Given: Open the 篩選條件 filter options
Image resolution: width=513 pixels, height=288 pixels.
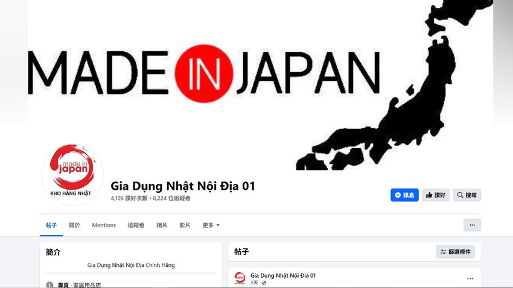Looking at the screenshot, I should click(456, 252).
